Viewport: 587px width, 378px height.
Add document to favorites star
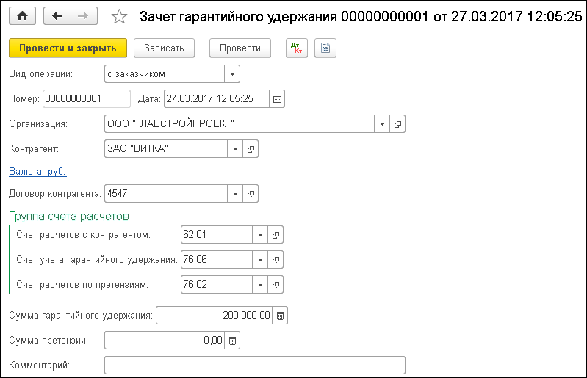(x=120, y=16)
